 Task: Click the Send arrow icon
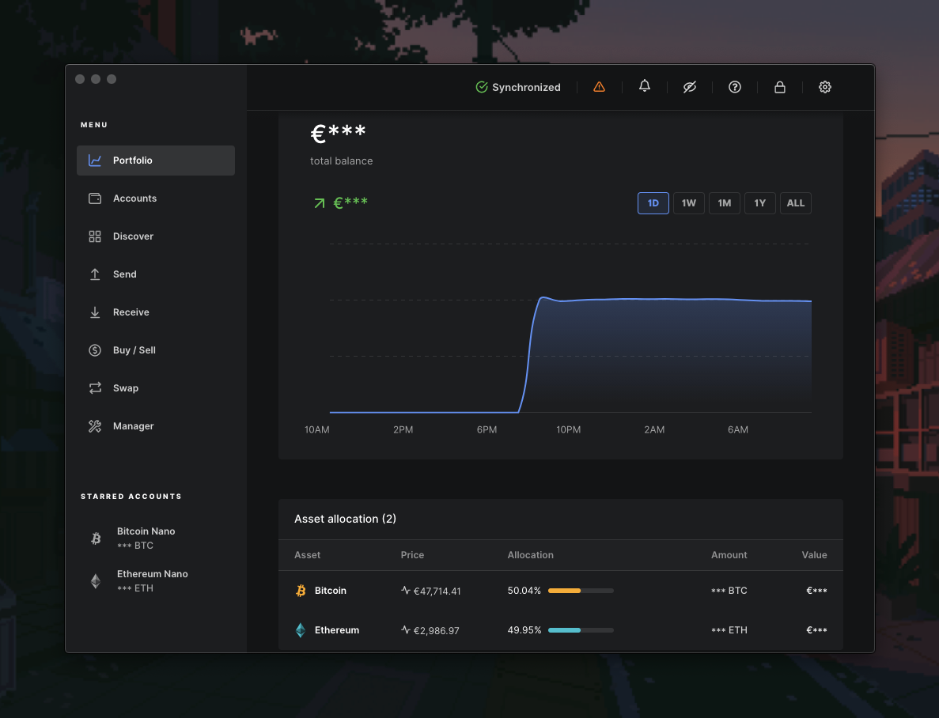click(x=95, y=274)
